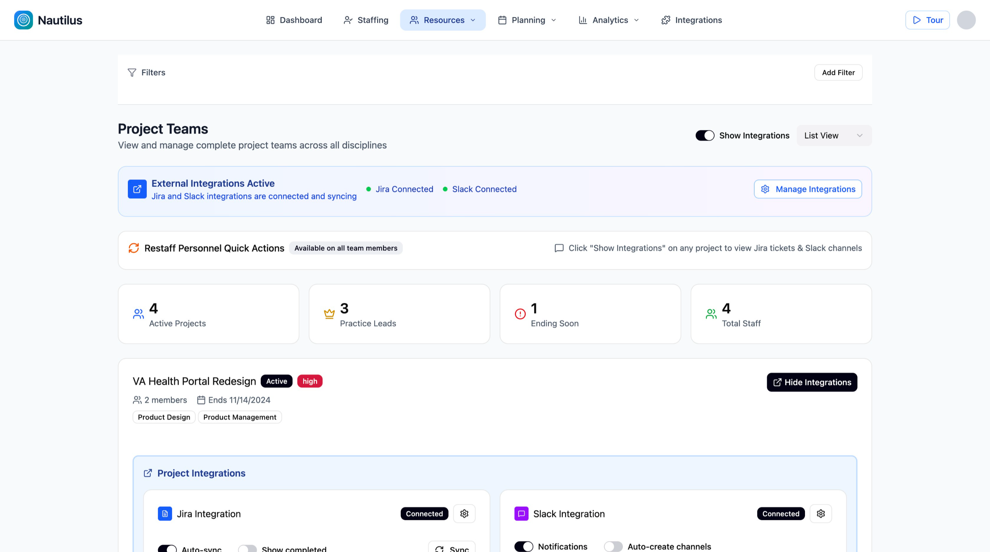The image size is (990, 552).
Task: Click the Filters funnel icon
Action: pos(132,72)
